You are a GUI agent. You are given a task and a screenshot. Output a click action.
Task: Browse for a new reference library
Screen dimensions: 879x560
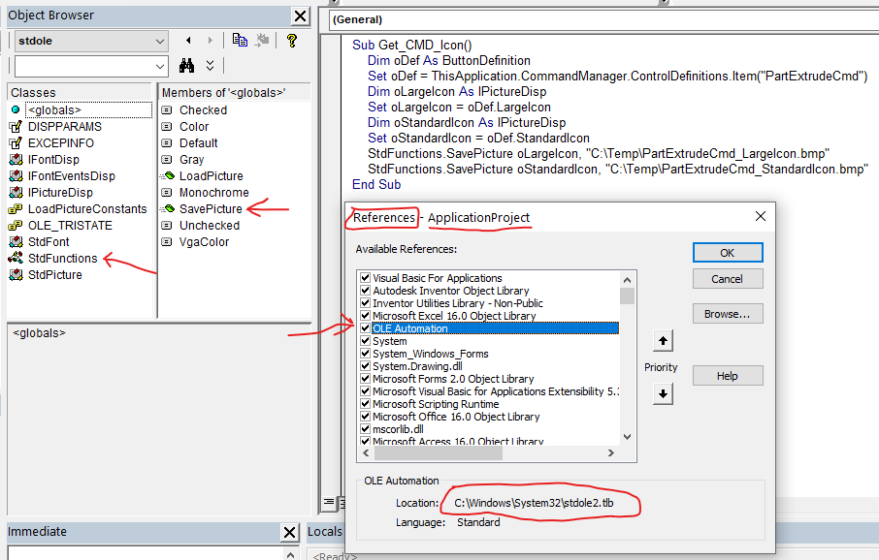727,313
